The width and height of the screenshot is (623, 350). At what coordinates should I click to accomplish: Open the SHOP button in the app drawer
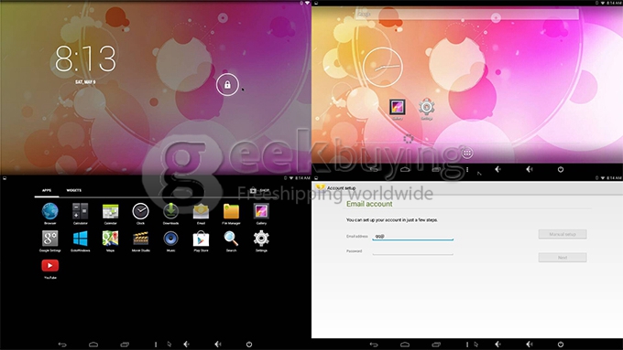[259, 191]
